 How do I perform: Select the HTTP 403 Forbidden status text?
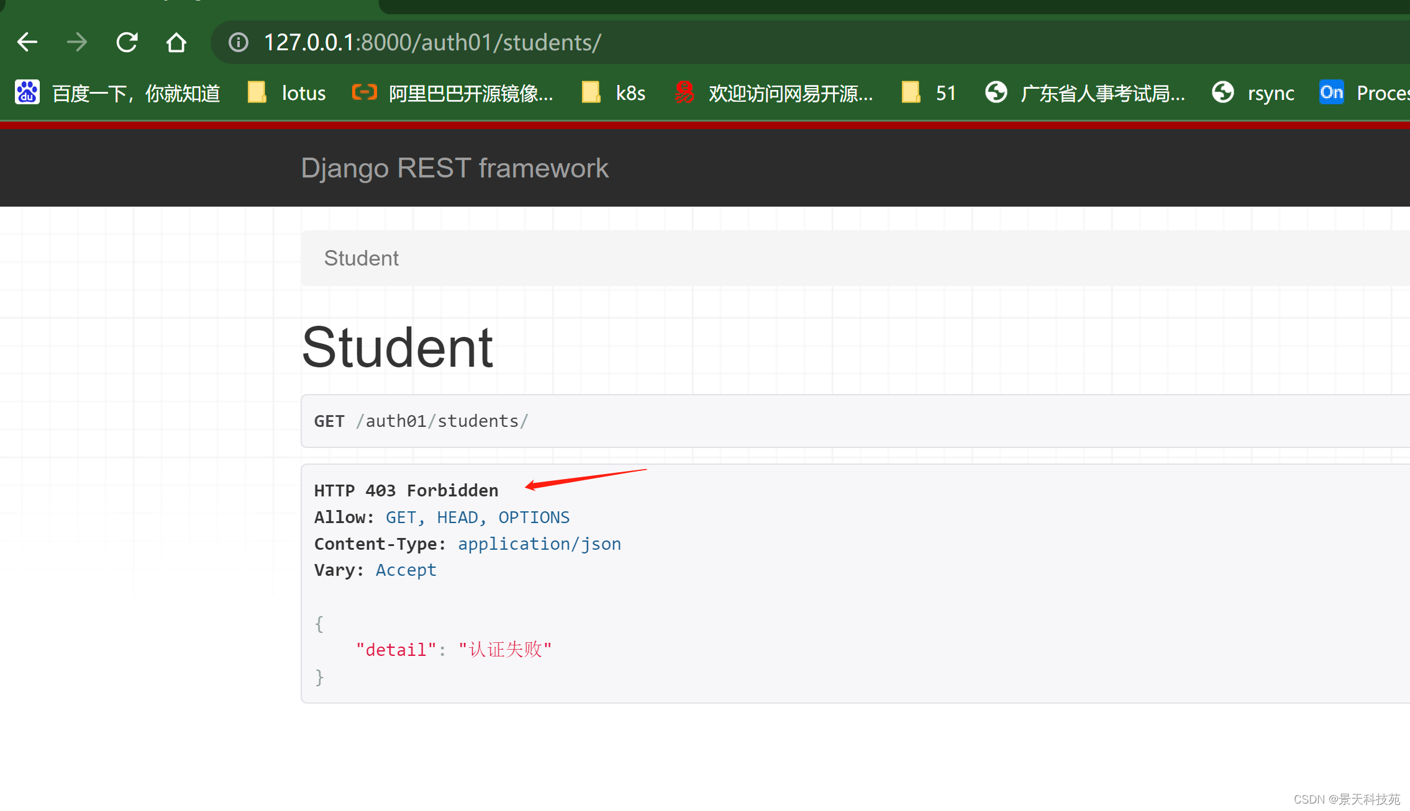(x=406, y=491)
